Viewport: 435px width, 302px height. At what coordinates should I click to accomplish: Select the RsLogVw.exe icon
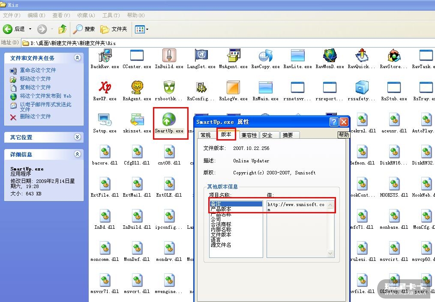(233, 87)
